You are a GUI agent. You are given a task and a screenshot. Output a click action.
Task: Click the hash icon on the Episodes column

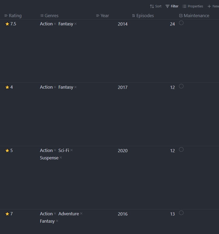point(133,16)
